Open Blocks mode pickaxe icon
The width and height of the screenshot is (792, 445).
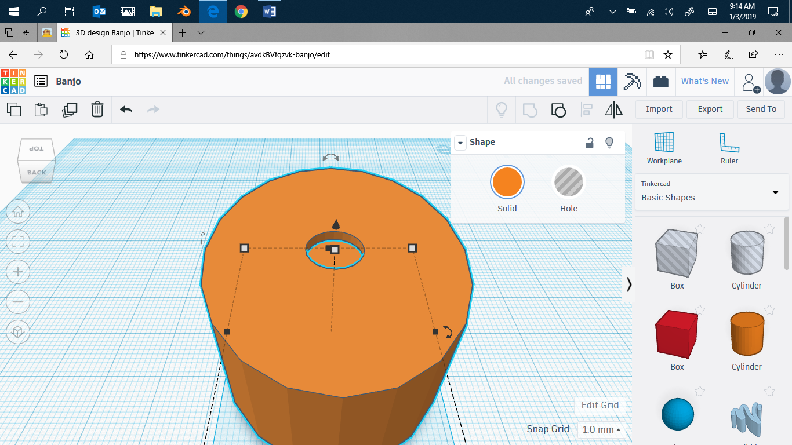632,82
